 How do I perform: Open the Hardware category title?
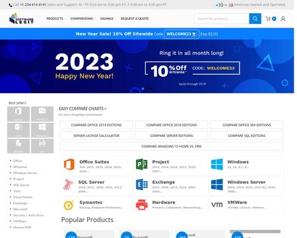coord(164,202)
